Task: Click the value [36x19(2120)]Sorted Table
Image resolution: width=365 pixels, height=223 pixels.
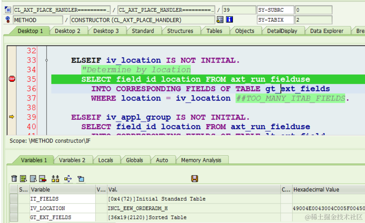Action: pos(147,218)
